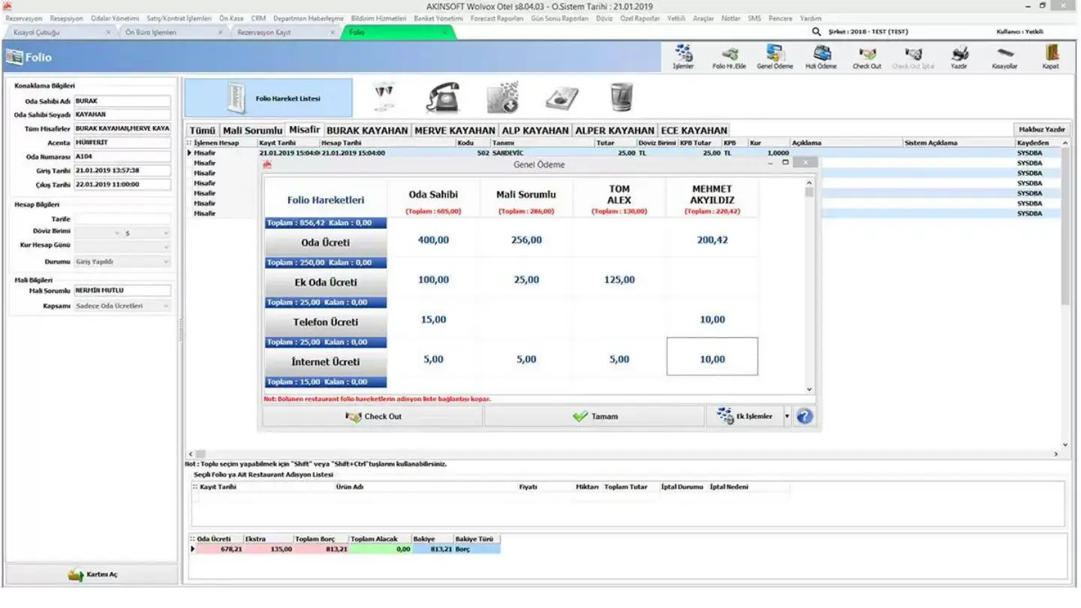Click the Telefon Ücreti row button

[x=325, y=322]
